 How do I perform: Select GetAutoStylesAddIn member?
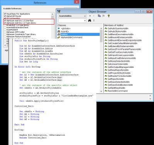(117, 31)
